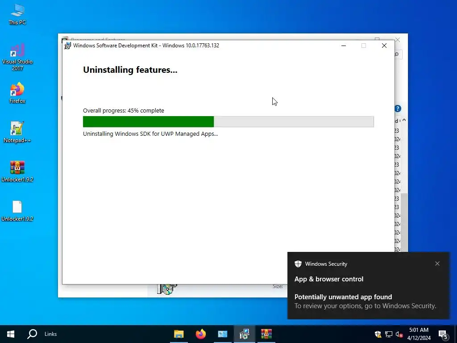The width and height of the screenshot is (457, 343).
Task: Open the Control Panel taskbar item
Action: click(222, 334)
